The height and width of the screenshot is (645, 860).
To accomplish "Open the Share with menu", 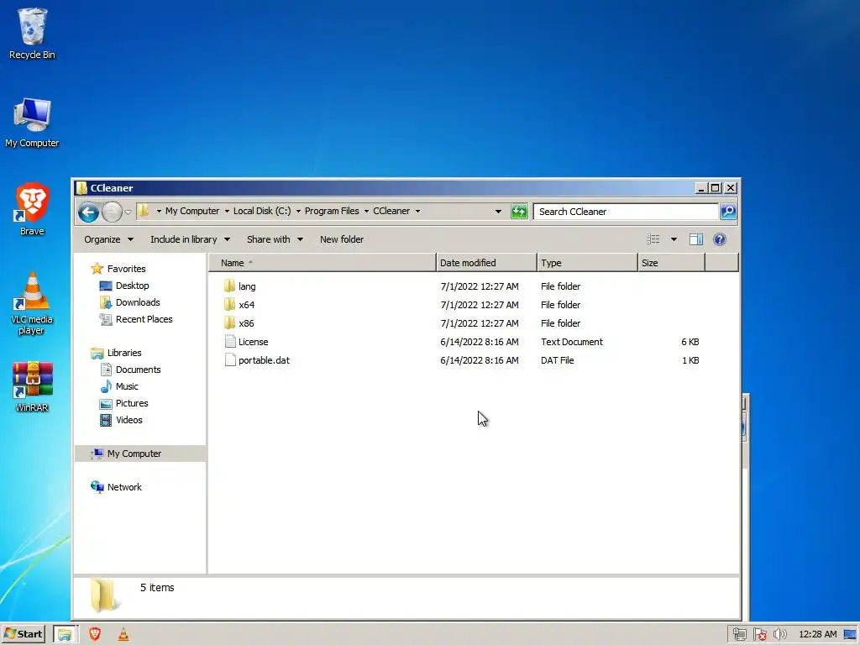I will click(275, 239).
